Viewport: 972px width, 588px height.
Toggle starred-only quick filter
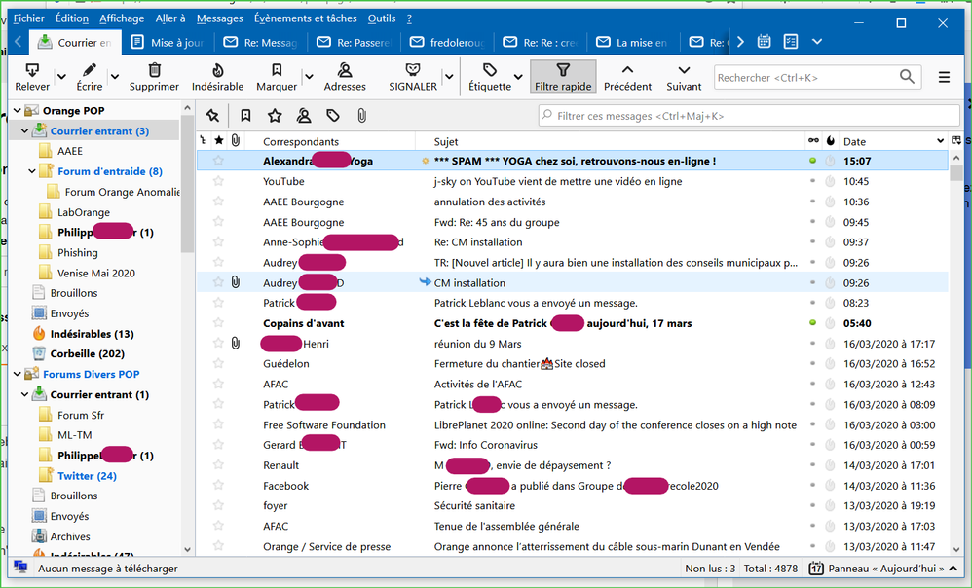(x=275, y=115)
